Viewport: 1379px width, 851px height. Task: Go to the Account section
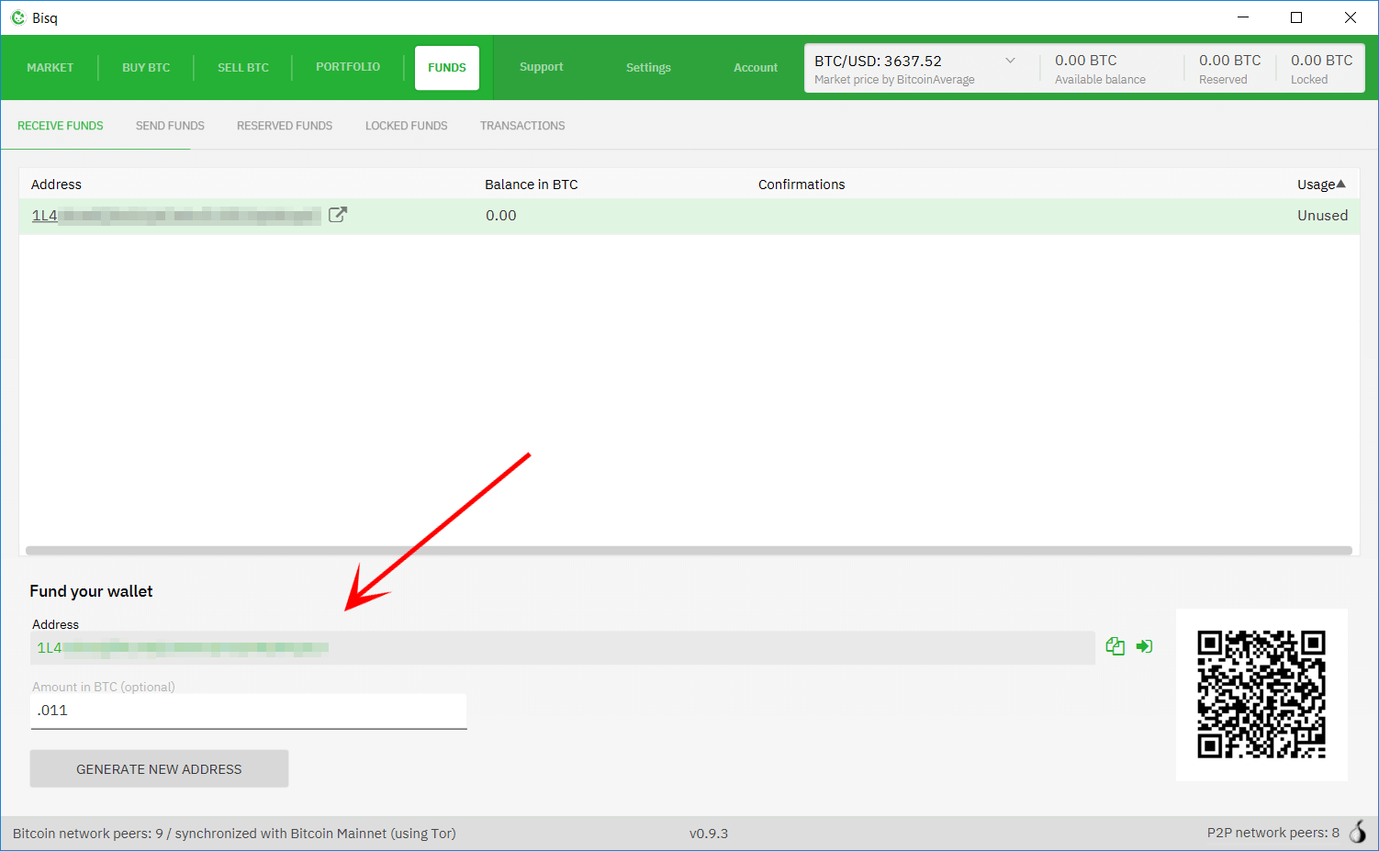[756, 68]
